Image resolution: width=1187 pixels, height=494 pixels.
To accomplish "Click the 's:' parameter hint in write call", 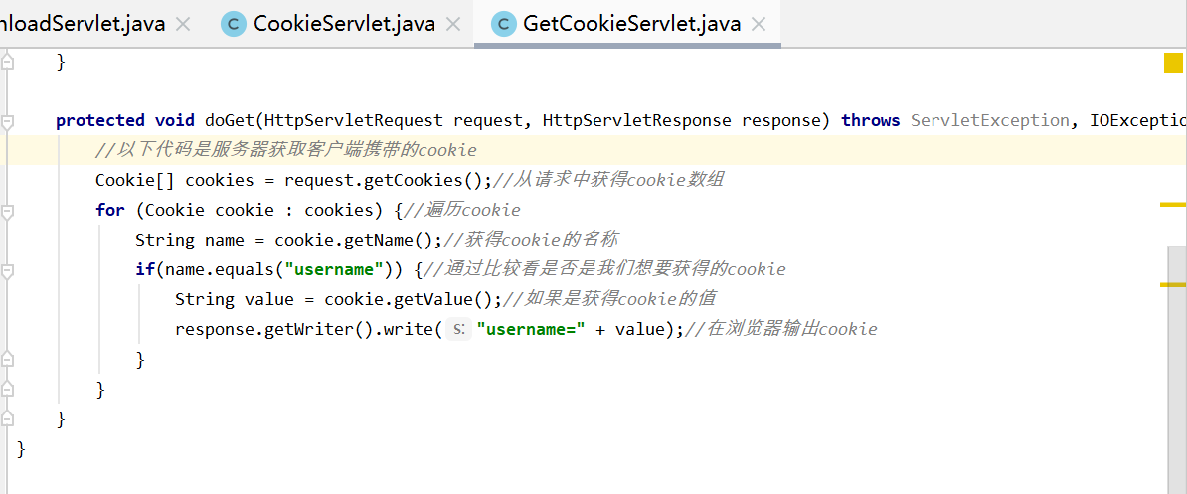I will click(457, 329).
